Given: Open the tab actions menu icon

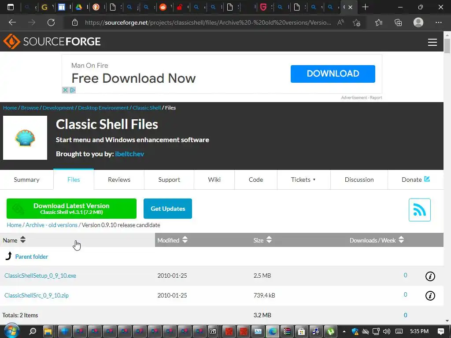Looking at the screenshot, I should [11, 7].
